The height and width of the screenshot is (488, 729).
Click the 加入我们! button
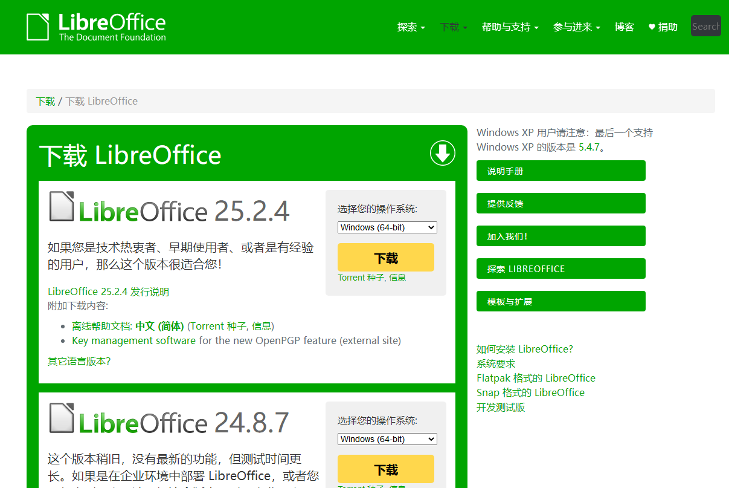(561, 236)
